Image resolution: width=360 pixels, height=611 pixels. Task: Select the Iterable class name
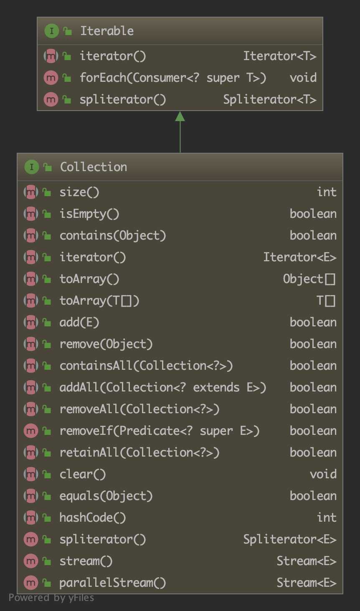[x=107, y=31]
